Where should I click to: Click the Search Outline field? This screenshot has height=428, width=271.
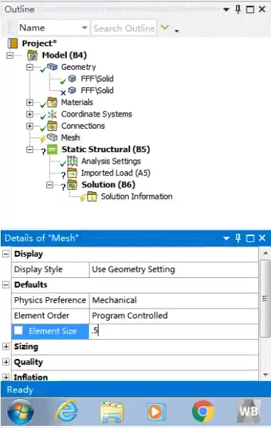click(124, 28)
